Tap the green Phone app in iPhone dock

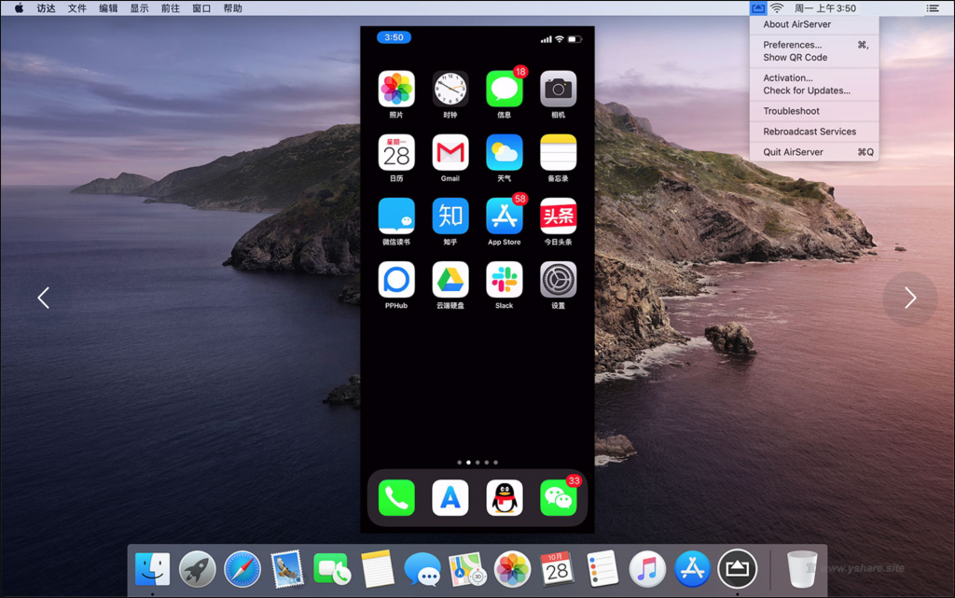396,497
